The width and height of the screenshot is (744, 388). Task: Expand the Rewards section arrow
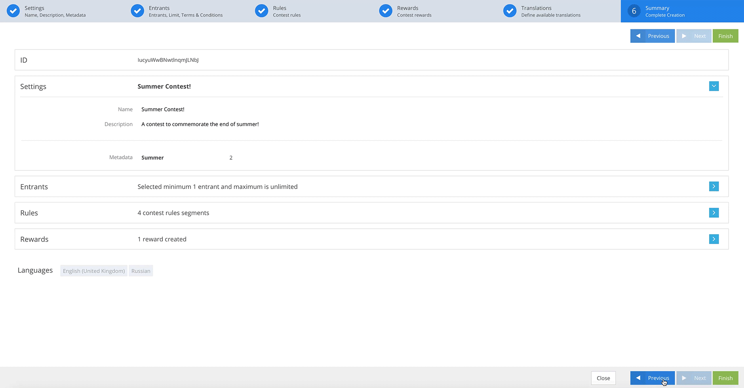pos(714,239)
